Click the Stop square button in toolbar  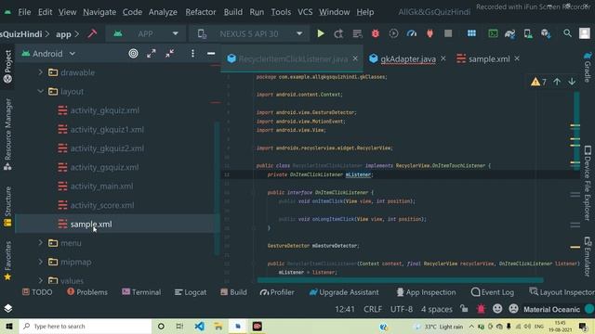coord(448,33)
